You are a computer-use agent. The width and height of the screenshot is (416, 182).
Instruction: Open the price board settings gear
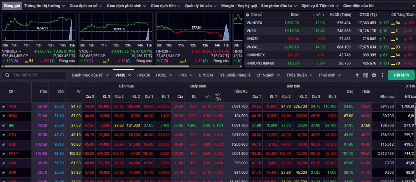point(374,75)
